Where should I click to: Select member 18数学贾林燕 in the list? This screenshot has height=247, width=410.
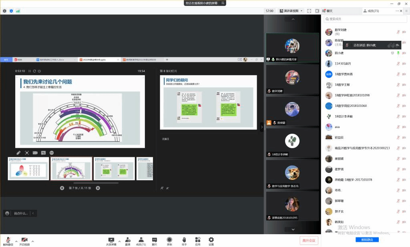coord(344,74)
